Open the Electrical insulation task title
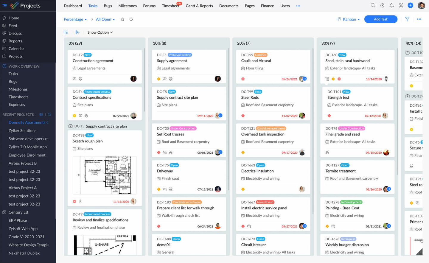This screenshot has width=429, height=263. pos(257,171)
